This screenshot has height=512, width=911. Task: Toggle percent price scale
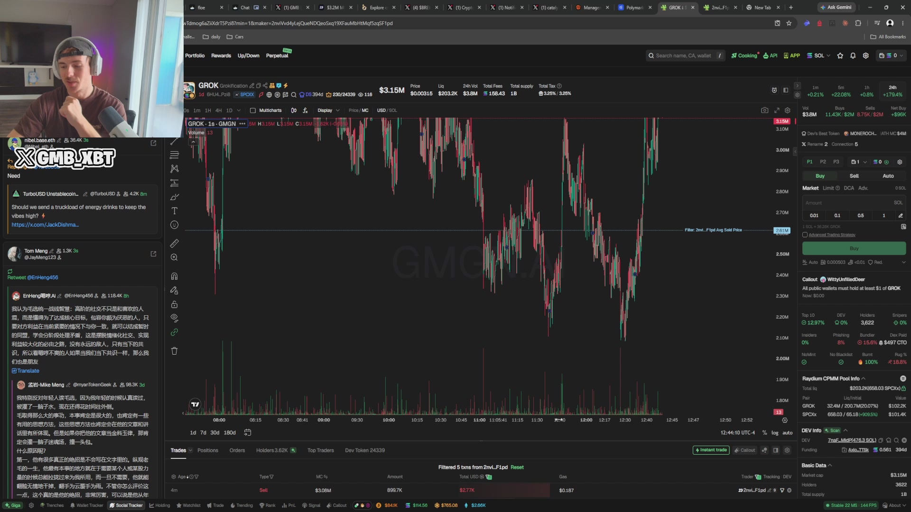point(764,433)
